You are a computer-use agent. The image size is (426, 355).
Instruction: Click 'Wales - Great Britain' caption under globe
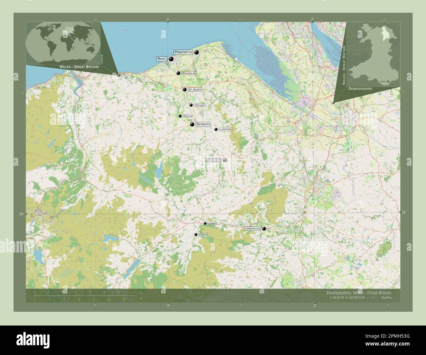(79, 66)
